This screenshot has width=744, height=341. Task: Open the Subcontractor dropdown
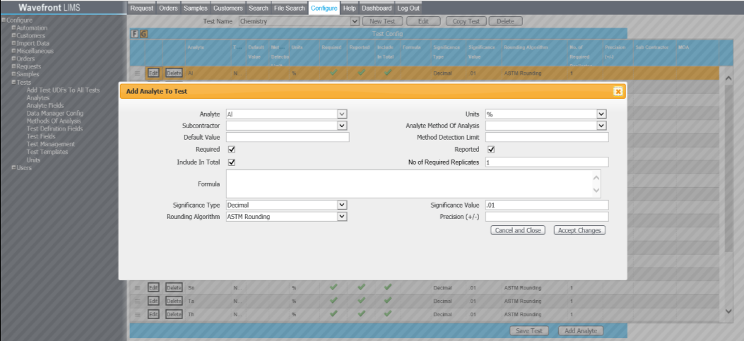click(342, 126)
